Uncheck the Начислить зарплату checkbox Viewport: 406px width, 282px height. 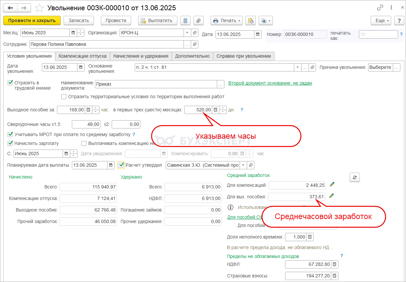(10, 143)
